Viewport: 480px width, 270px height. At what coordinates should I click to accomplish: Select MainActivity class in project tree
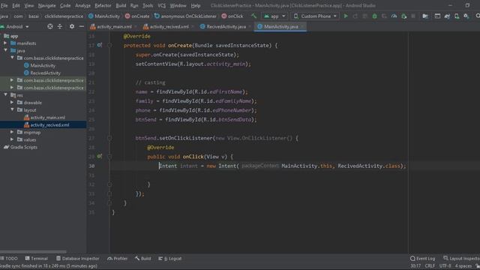pyautogui.click(x=40, y=65)
